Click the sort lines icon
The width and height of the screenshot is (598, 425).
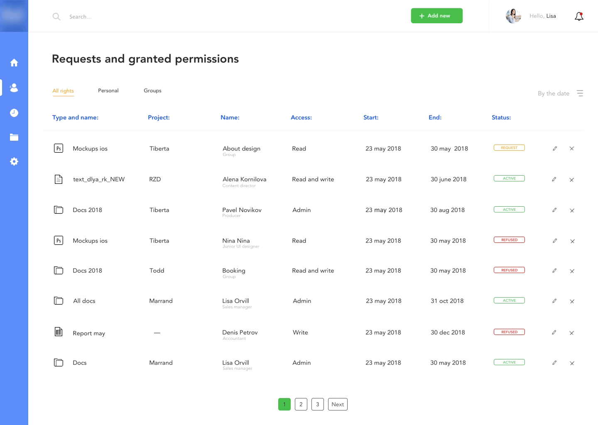[580, 93]
